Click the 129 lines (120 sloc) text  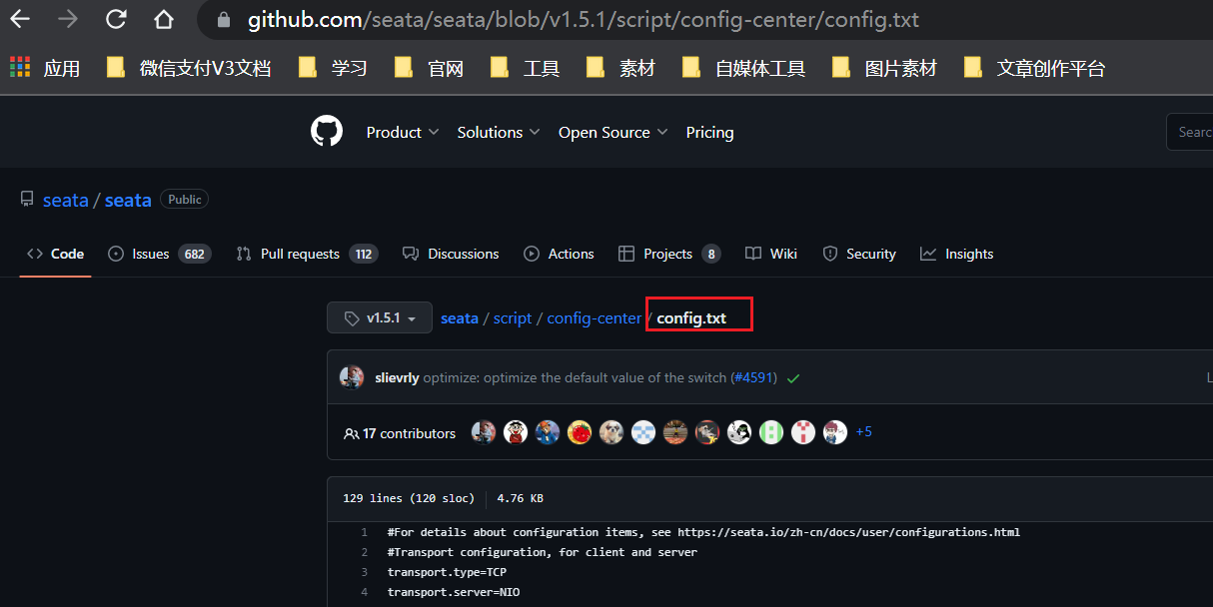(408, 498)
